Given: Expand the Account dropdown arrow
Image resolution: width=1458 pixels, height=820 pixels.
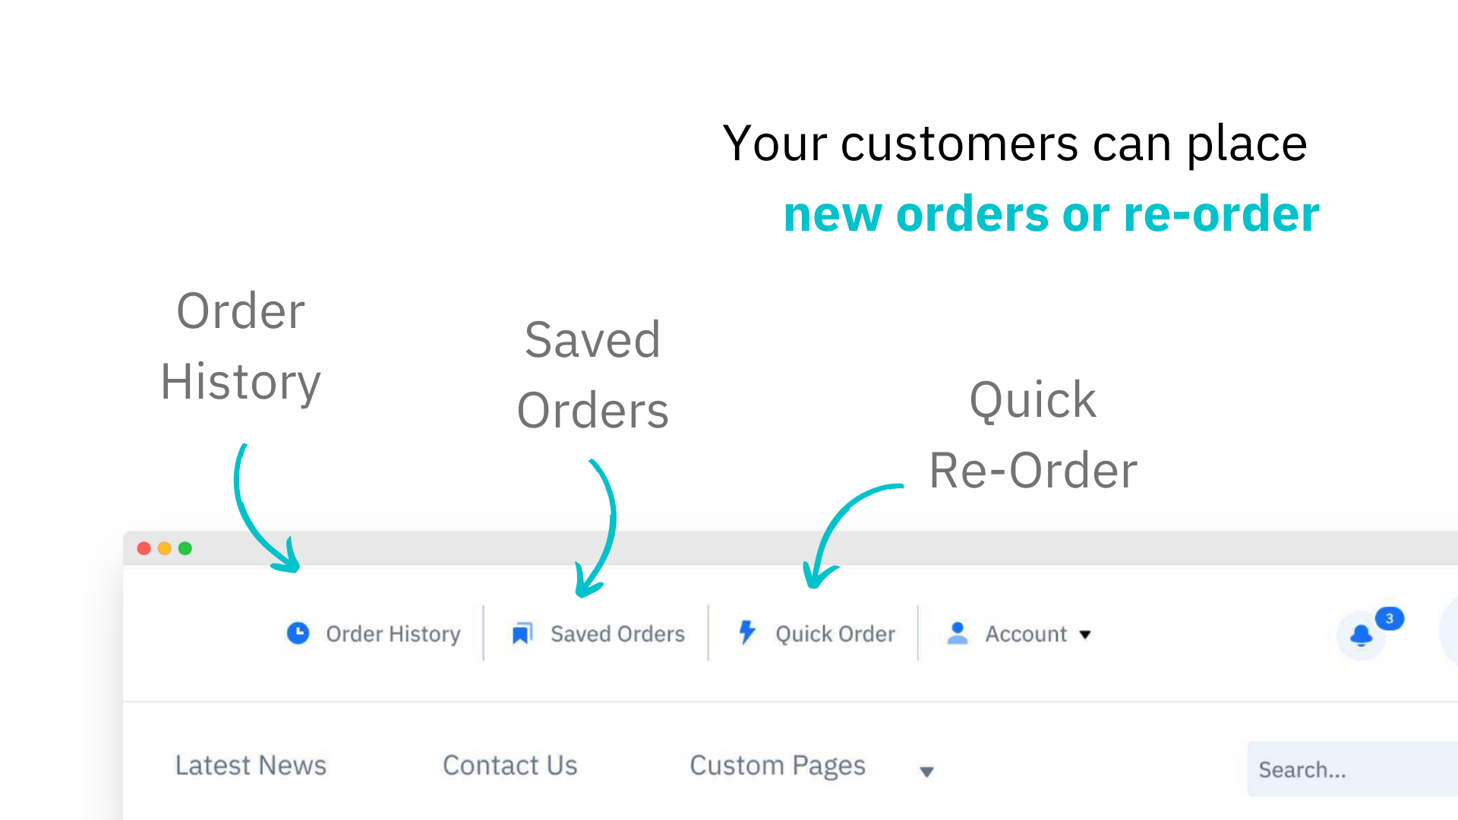Looking at the screenshot, I should [x=1085, y=635].
